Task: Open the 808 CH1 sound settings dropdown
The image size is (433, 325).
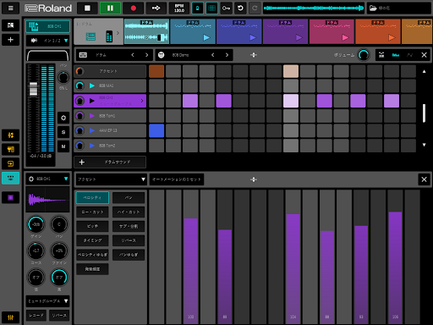Action: (47, 179)
